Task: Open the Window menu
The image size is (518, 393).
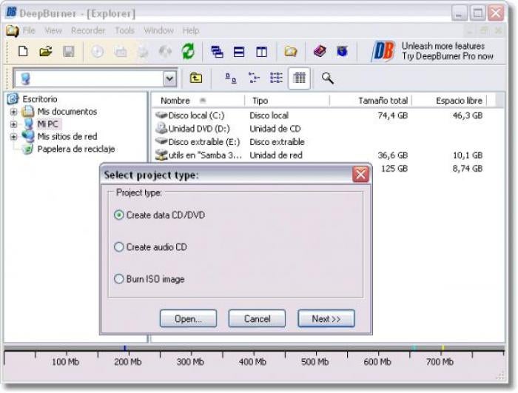Action: tap(158, 30)
